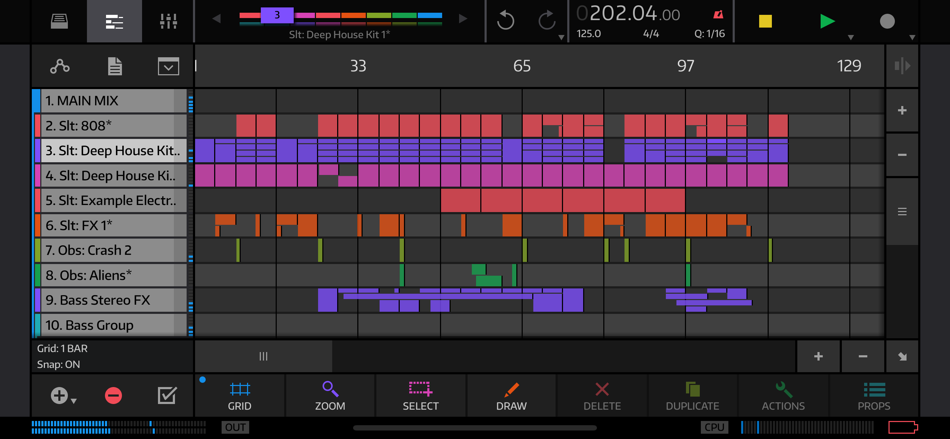The image size is (950, 439).
Task: Zoom out horizontally with bottom minus button
Action: [863, 356]
